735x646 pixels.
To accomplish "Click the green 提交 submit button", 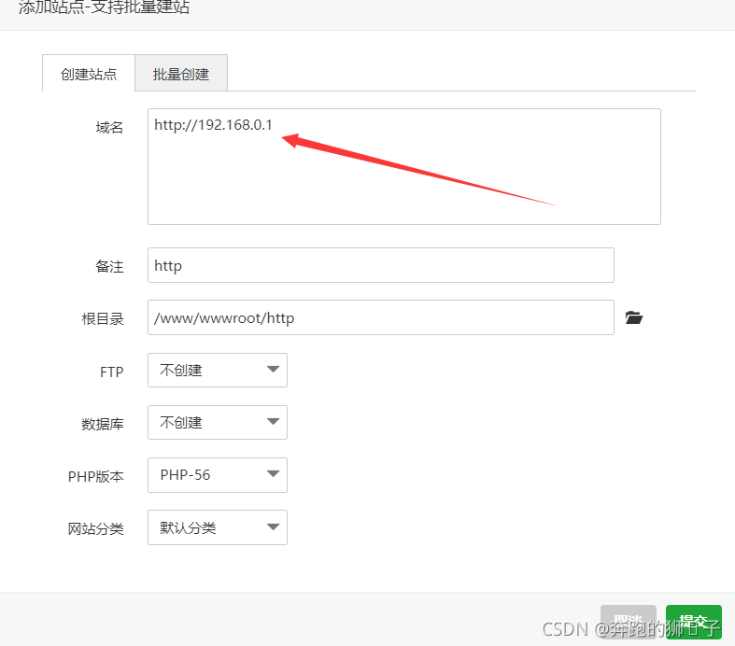I will coord(693,622).
